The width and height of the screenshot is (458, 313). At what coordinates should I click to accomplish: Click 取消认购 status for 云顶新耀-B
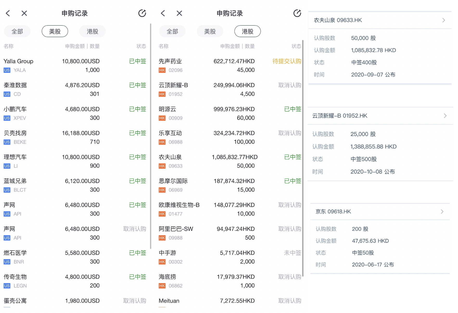pos(290,85)
